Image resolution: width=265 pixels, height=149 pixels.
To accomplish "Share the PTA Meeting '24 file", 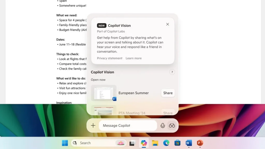I will (x=168, y=113).
